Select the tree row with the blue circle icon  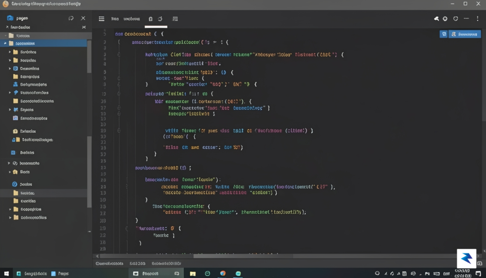43,184
